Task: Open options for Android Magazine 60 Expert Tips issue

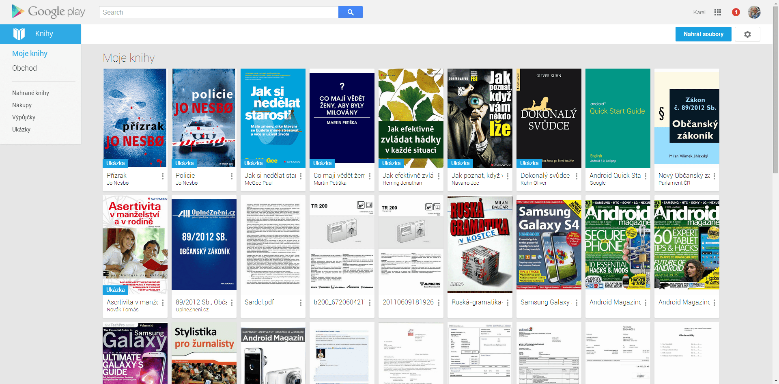Action: point(714,303)
